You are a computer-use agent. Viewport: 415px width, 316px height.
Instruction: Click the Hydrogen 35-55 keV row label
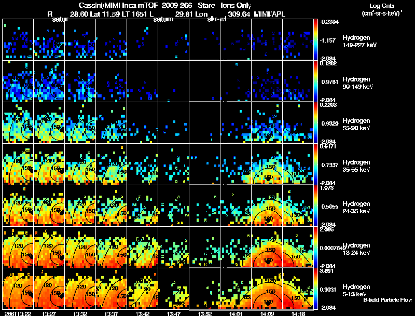(356, 166)
